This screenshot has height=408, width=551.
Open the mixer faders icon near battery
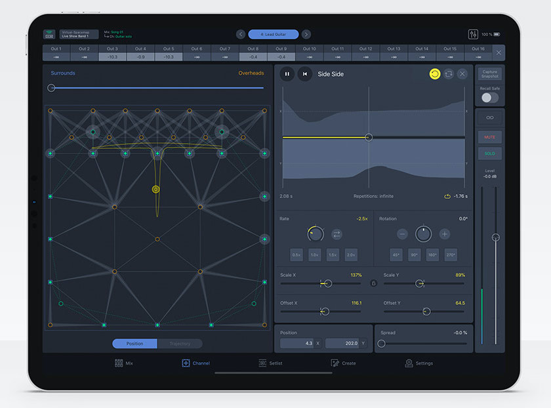pos(474,34)
